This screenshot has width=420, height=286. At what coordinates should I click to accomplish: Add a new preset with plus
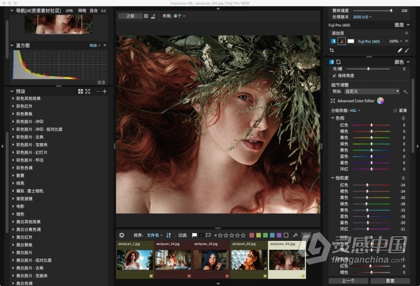(104, 92)
